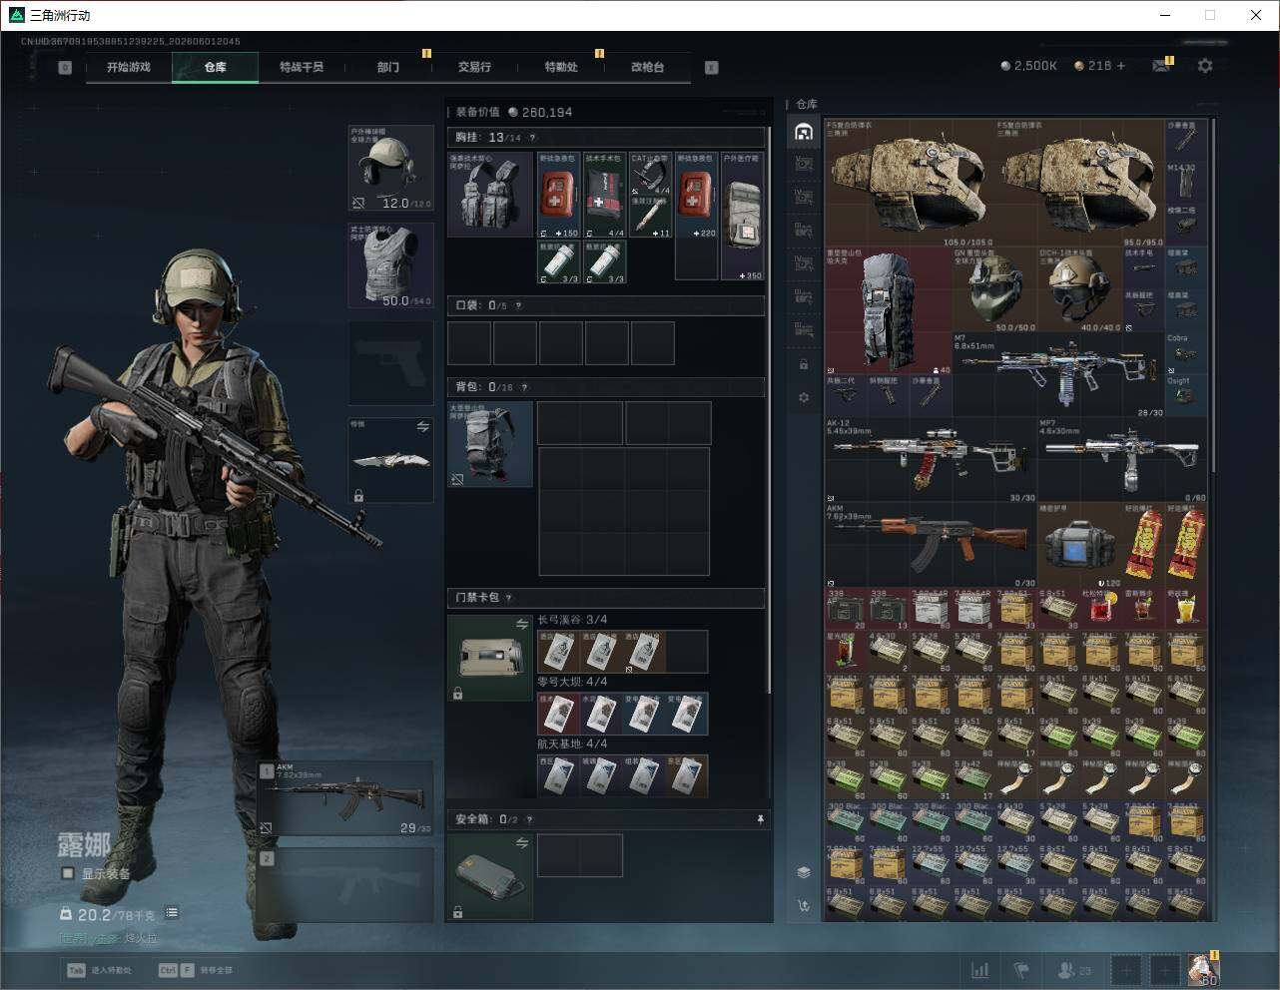Open the 改枪台 tab

click(x=647, y=67)
